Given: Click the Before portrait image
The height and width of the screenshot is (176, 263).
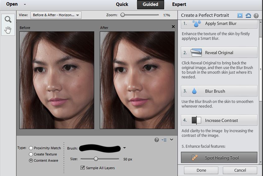Looking at the screenshot, I should 57,80.
